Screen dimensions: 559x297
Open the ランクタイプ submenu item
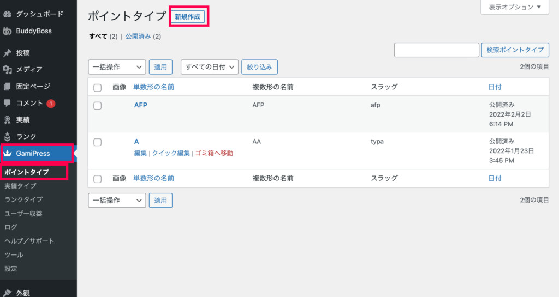point(23,199)
